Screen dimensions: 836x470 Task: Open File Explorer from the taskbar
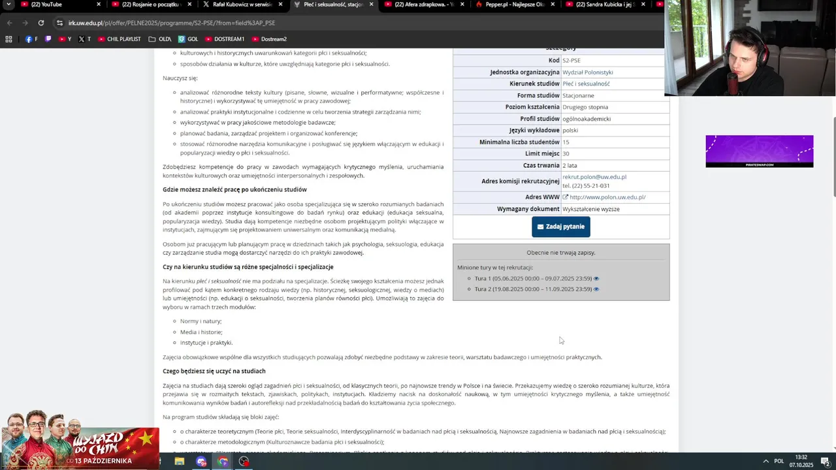[179, 462]
